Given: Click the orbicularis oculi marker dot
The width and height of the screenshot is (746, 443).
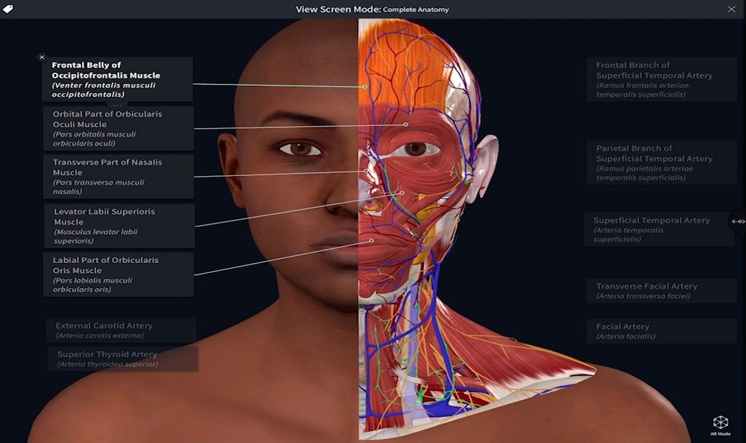Looking at the screenshot, I should 406,124.
